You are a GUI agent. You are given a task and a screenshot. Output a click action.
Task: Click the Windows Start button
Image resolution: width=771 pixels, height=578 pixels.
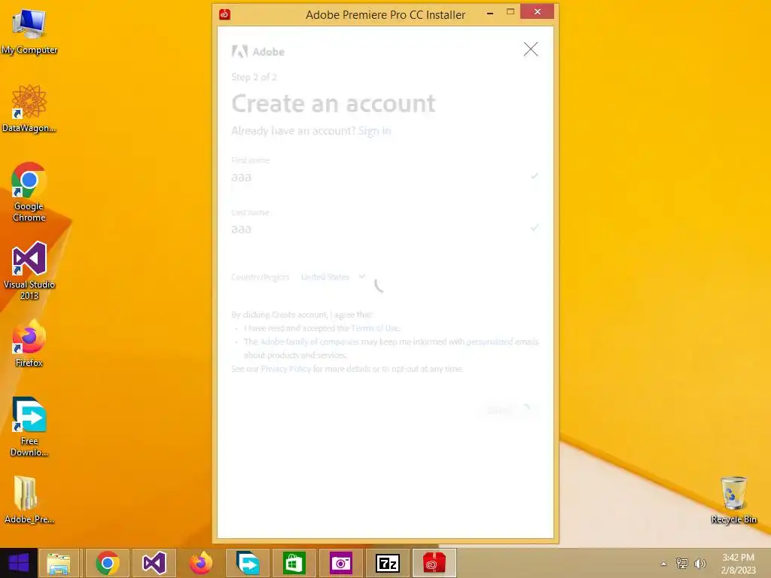coord(19,563)
